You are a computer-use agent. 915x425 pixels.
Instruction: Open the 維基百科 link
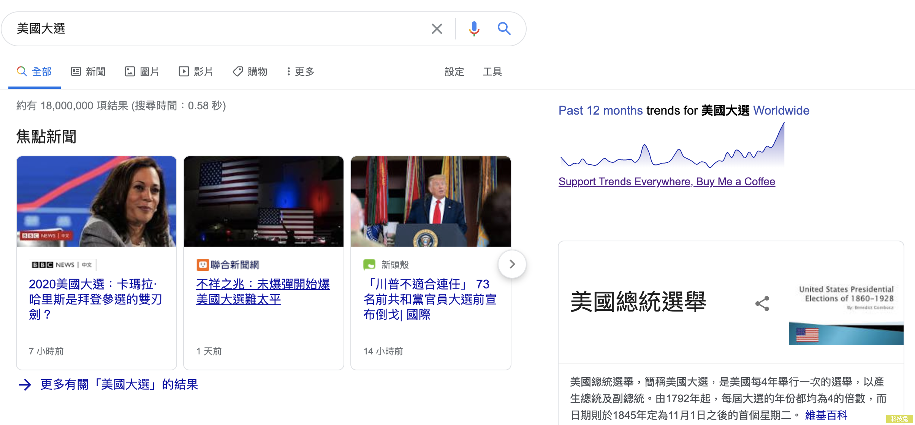(826, 416)
